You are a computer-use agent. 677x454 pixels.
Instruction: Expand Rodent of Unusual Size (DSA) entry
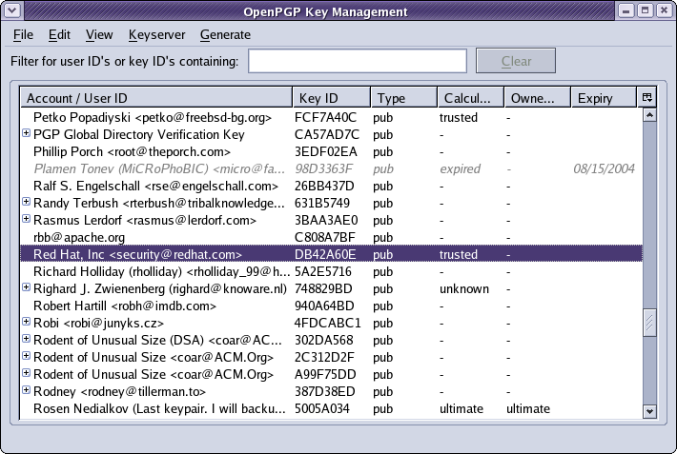pyautogui.click(x=27, y=339)
